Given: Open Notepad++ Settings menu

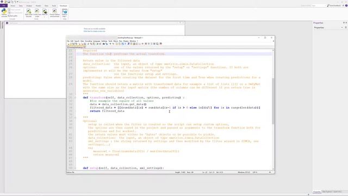Looking at the screenshot, I should 104,41.
